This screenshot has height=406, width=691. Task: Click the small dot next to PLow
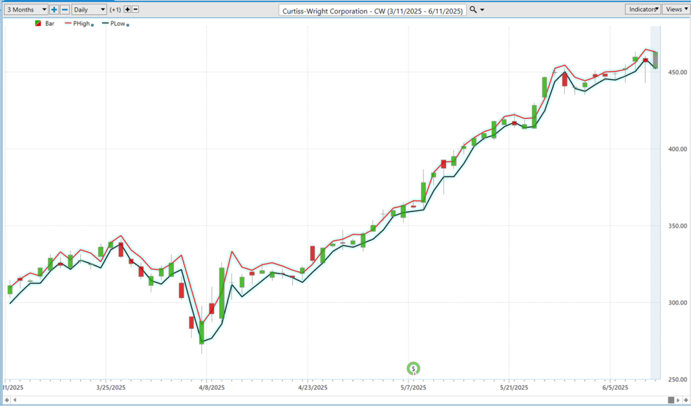128,25
